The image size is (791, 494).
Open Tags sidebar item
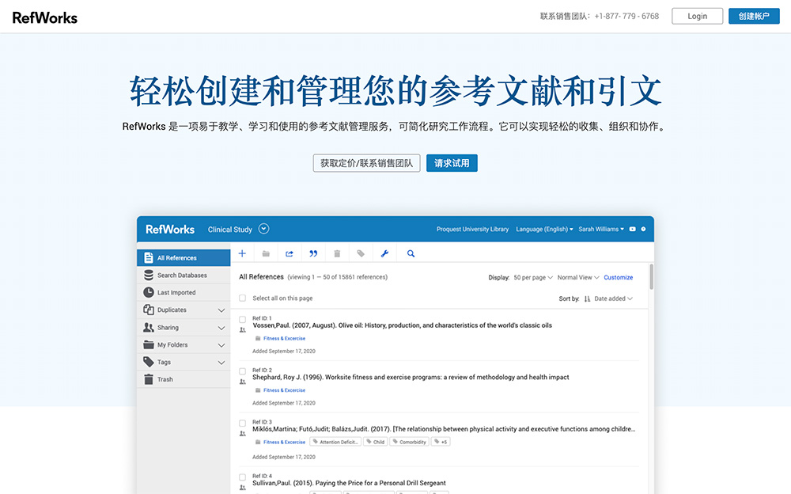click(184, 362)
